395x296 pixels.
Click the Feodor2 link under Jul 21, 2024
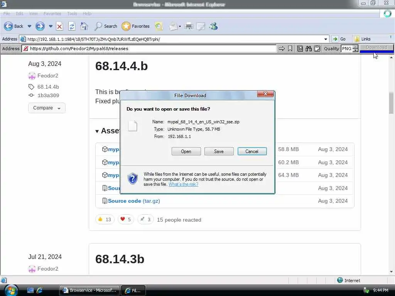click(x=47, y=269)
